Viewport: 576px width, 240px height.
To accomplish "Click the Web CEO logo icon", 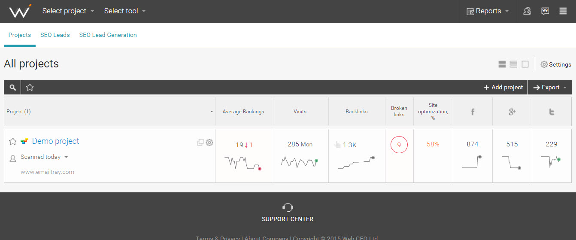I will 20,11.
